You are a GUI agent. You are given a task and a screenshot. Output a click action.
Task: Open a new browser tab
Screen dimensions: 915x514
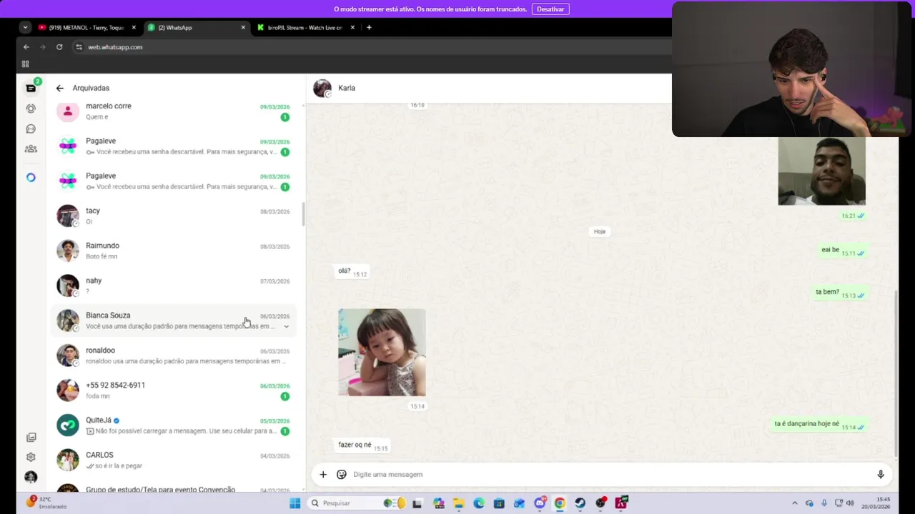tap(369, 27)
